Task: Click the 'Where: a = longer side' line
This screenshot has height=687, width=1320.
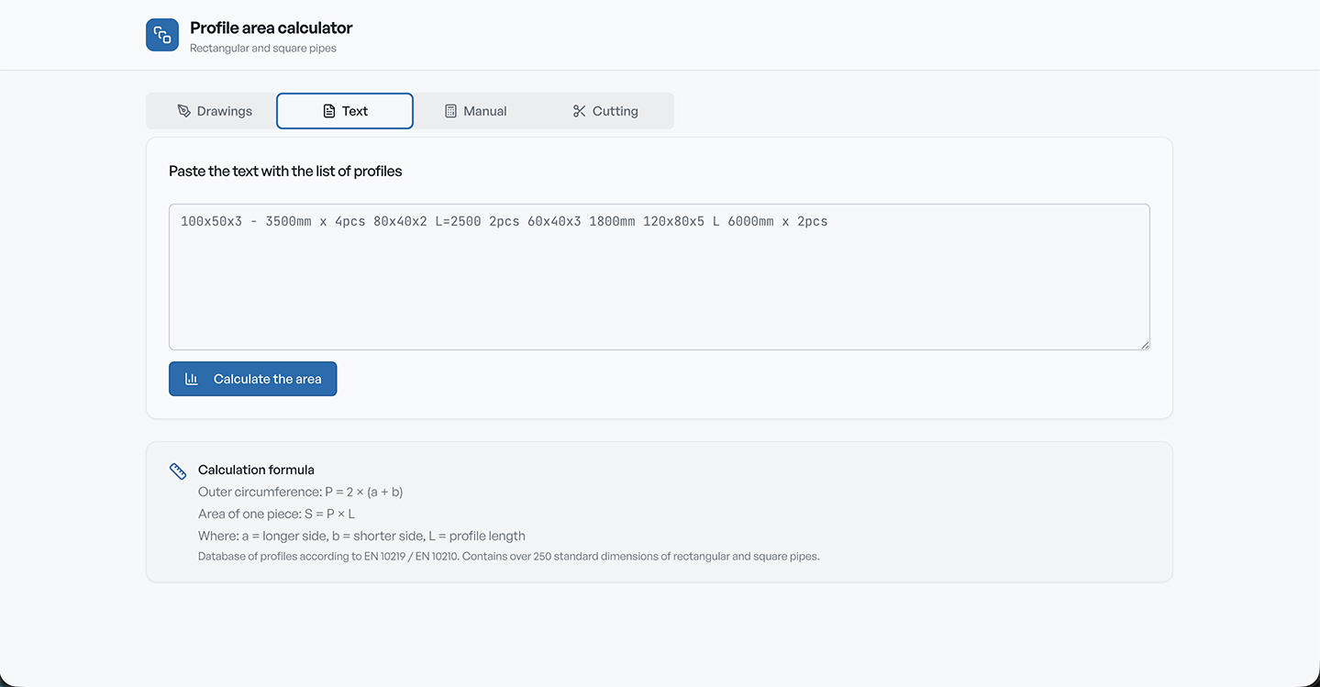Action: tap(361, 536)
